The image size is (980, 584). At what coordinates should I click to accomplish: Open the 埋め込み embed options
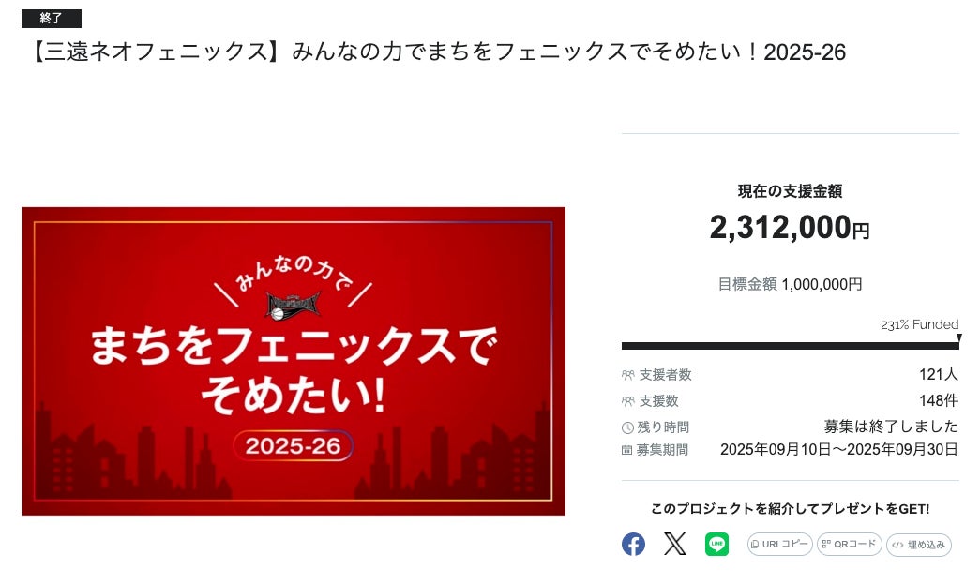click(x=920, y=544)
